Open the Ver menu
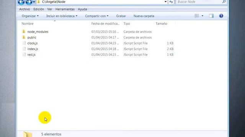The width and height of the screenshot is (245, 137). coord(50,9)
